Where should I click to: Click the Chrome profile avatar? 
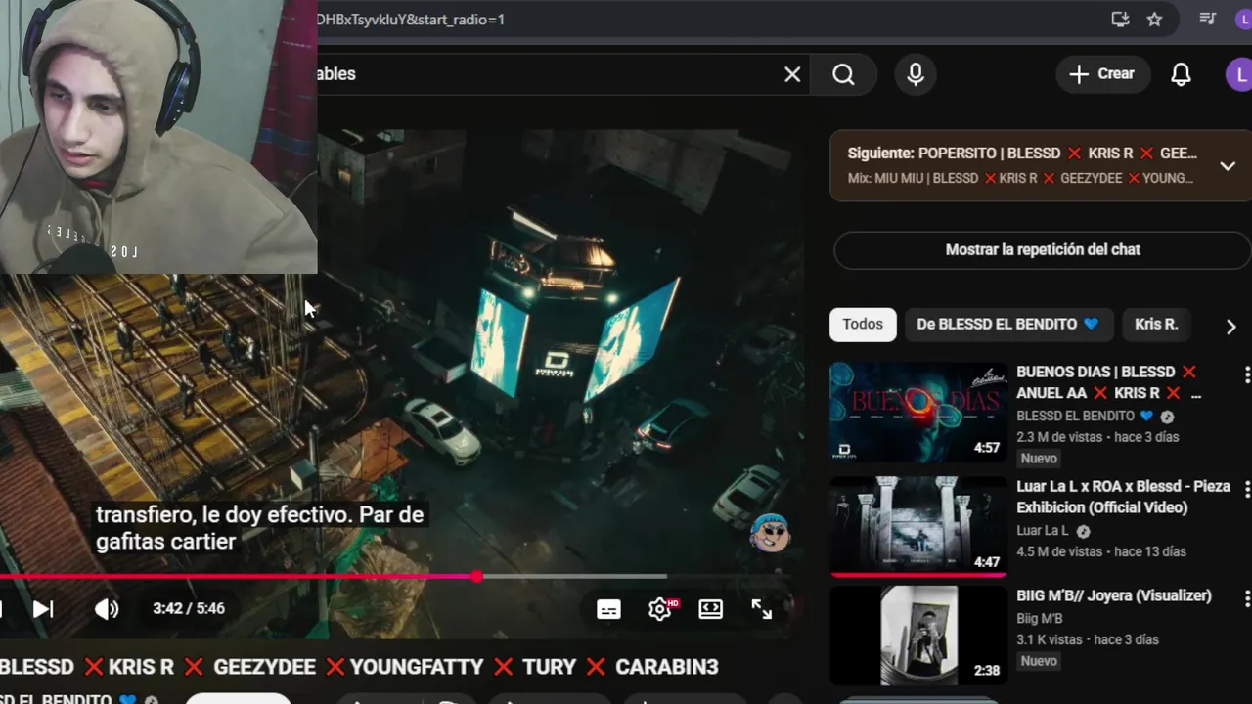click(1243, 20)
